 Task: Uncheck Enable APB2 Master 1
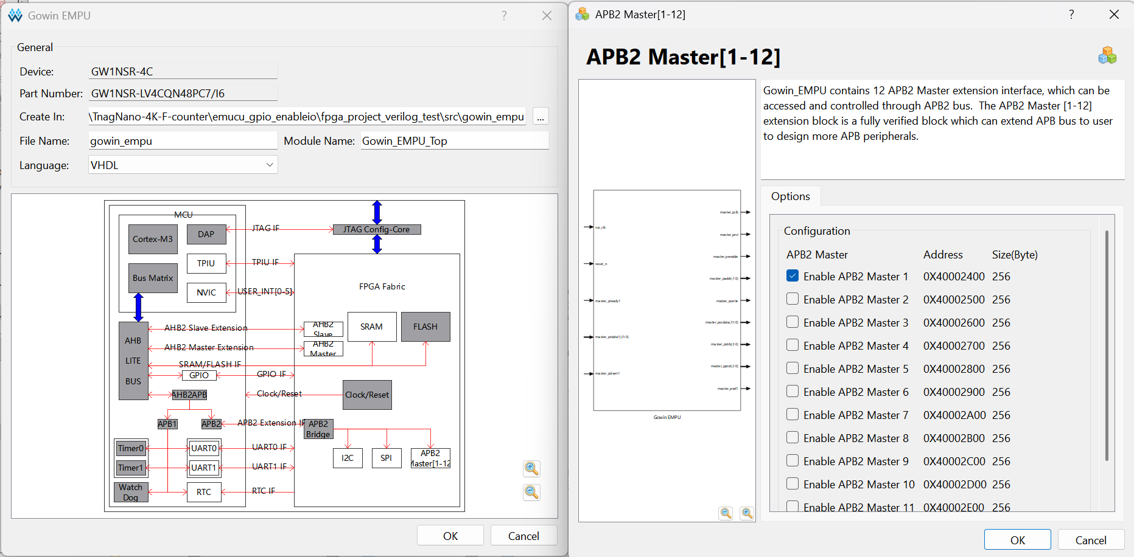[x=793, y=276]
